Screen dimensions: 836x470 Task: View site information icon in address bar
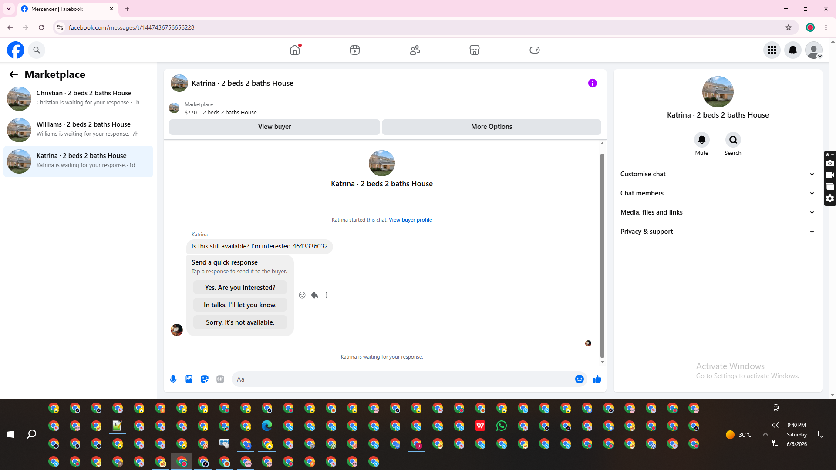(x=60, y=27)
